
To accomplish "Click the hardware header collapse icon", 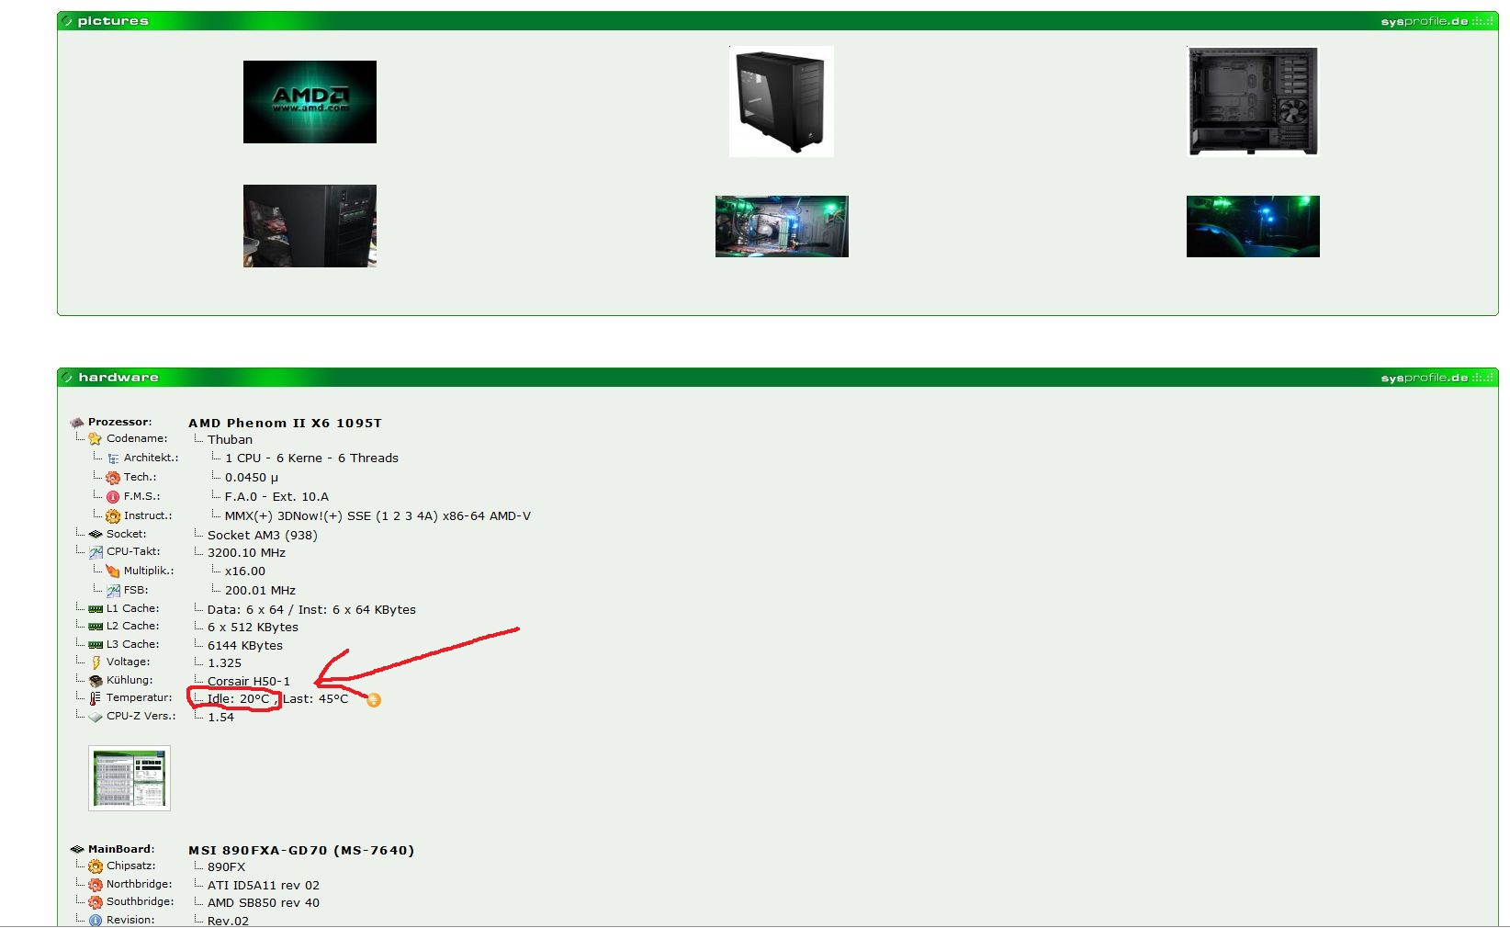I will (68, 378).
